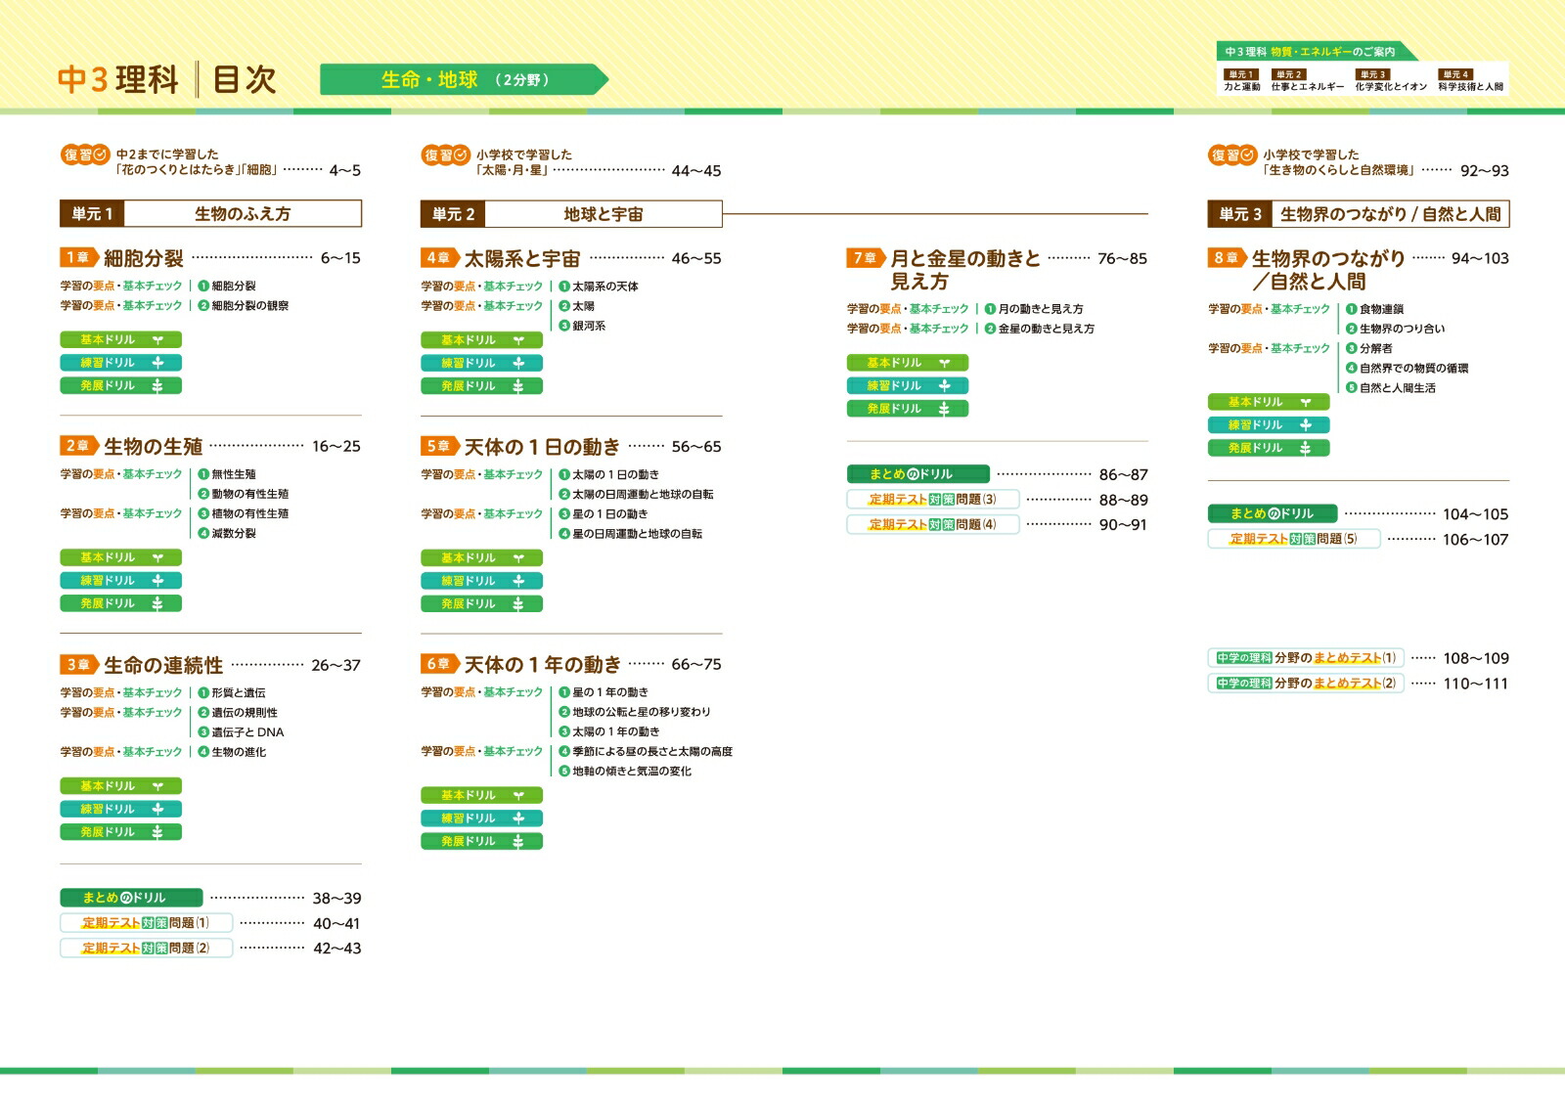1565x1105 pixels.
Task: Open 基本ドリル under 太陽系と宇宙 chapter
Action: [x=482, y=340]
